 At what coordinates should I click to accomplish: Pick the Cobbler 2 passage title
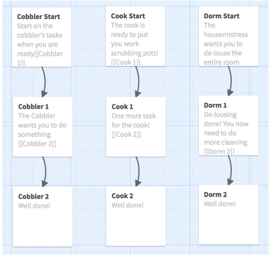(x=33, y=196)
